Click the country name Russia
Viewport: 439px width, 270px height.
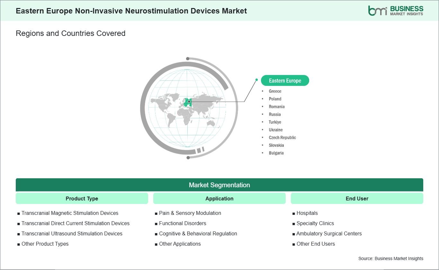tap(275, 114)
